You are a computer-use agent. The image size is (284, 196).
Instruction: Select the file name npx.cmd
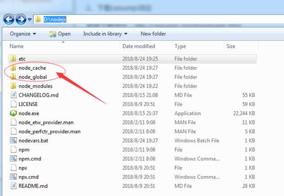[x=29, y=177]
